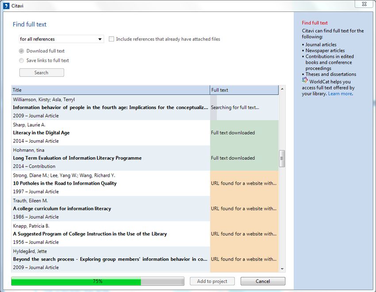Click author 'Hyldegård, Jette'
Viewport: 376px width, 292px height.
coord(30,251)
